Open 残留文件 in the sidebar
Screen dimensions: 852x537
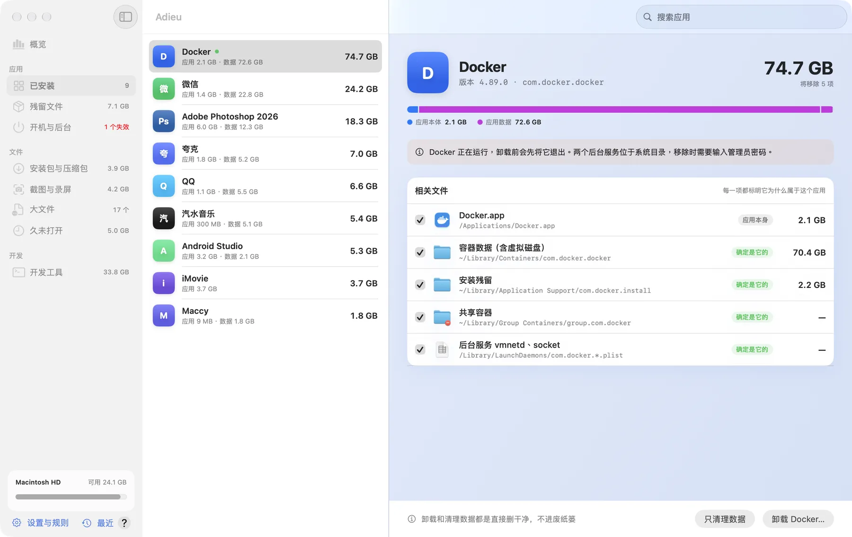coord(71,107)
